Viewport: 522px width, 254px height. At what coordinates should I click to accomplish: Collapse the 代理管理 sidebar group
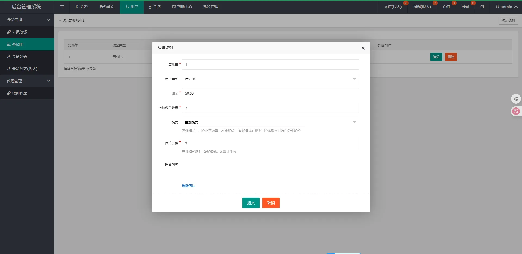coord(27,81)
